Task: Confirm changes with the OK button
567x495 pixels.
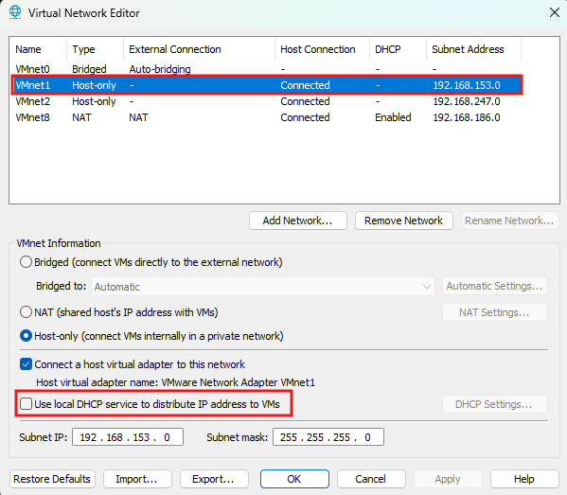Action: (294, 479)
